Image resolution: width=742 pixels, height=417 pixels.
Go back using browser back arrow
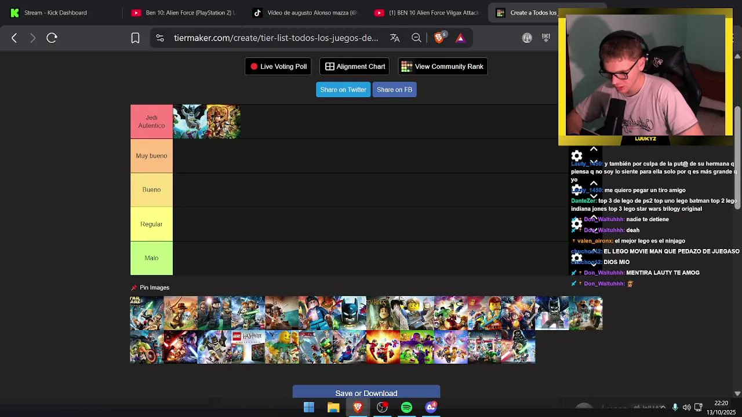tap(14, 38)
